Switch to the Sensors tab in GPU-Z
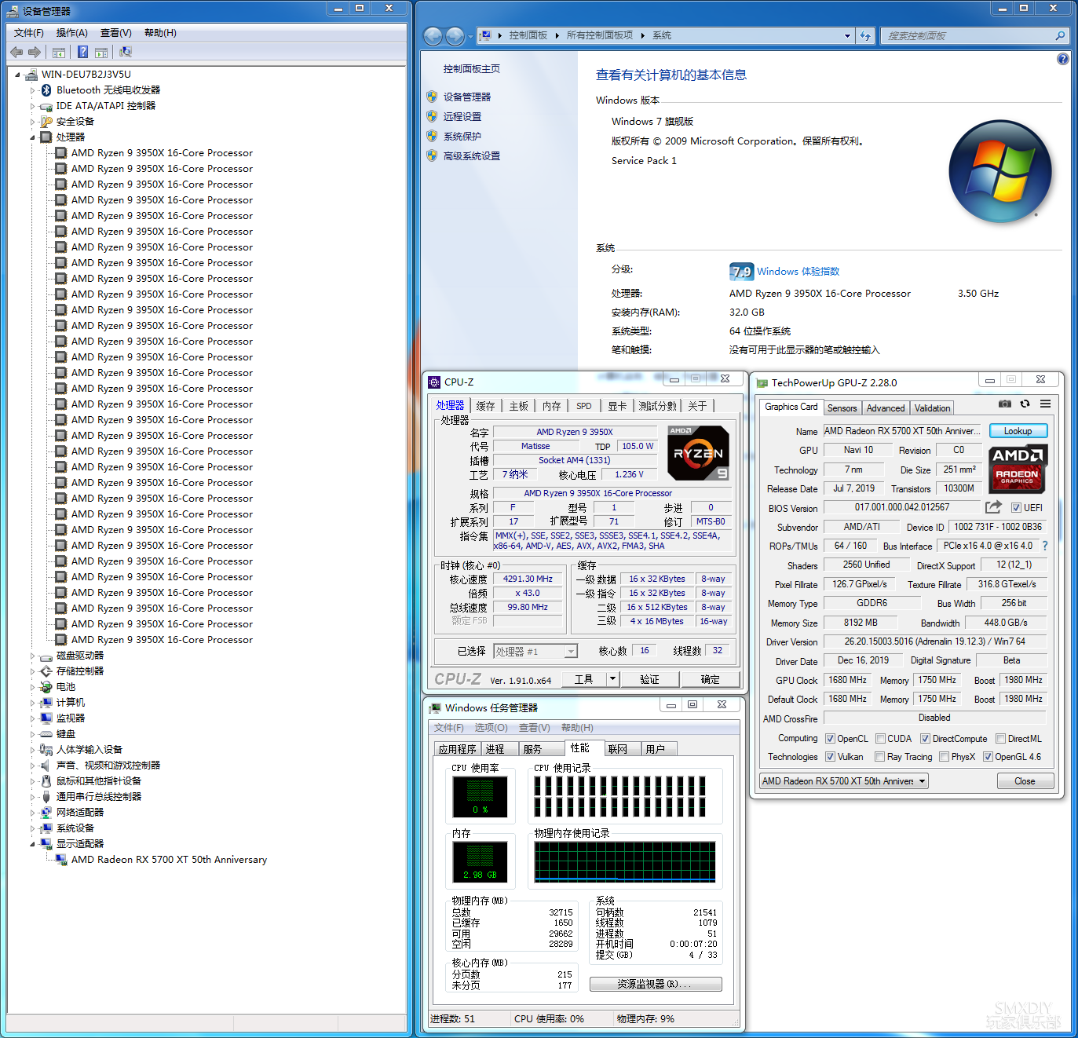The width and height of the screenshot is (1078, 1038). pyautogui.click(x=842, y=408)
